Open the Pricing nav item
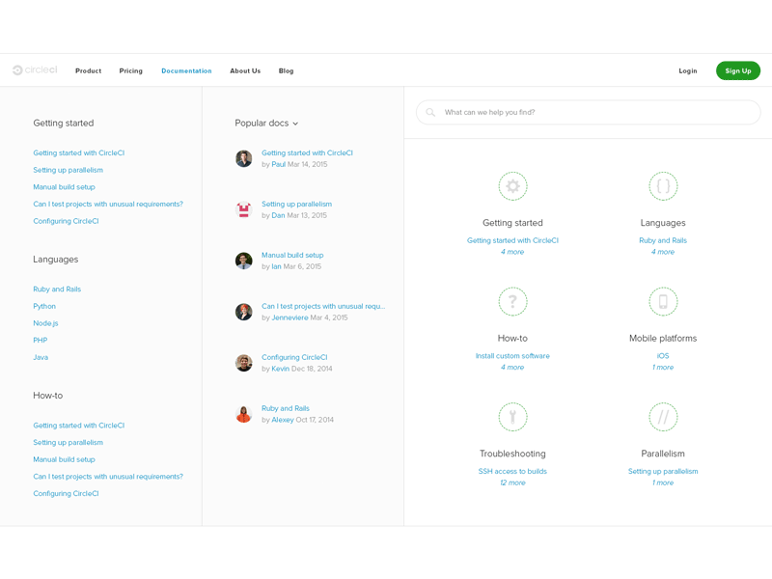The height and width of the screenshot is (579, 772). pos(130,70)
